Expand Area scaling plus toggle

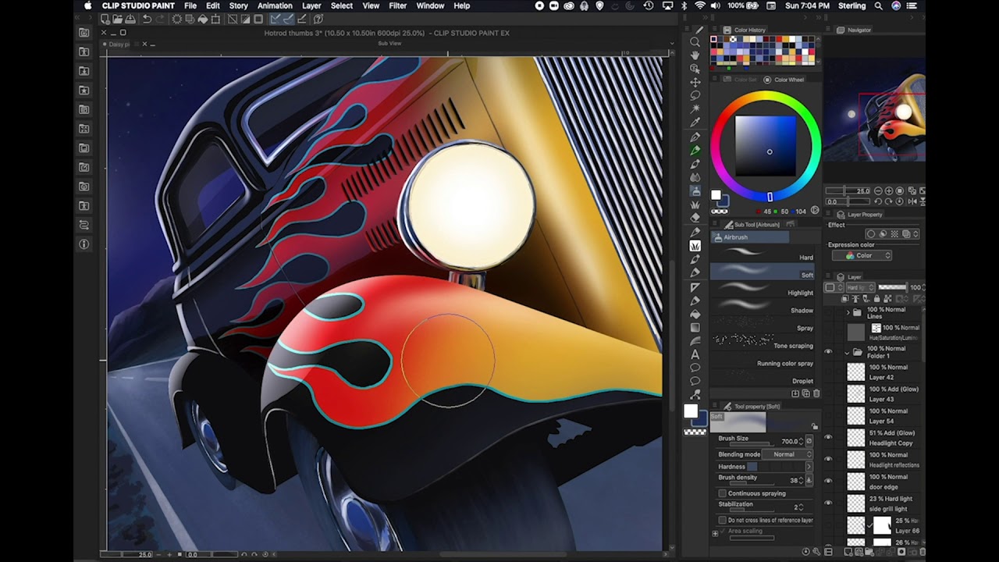coord(715,533)
